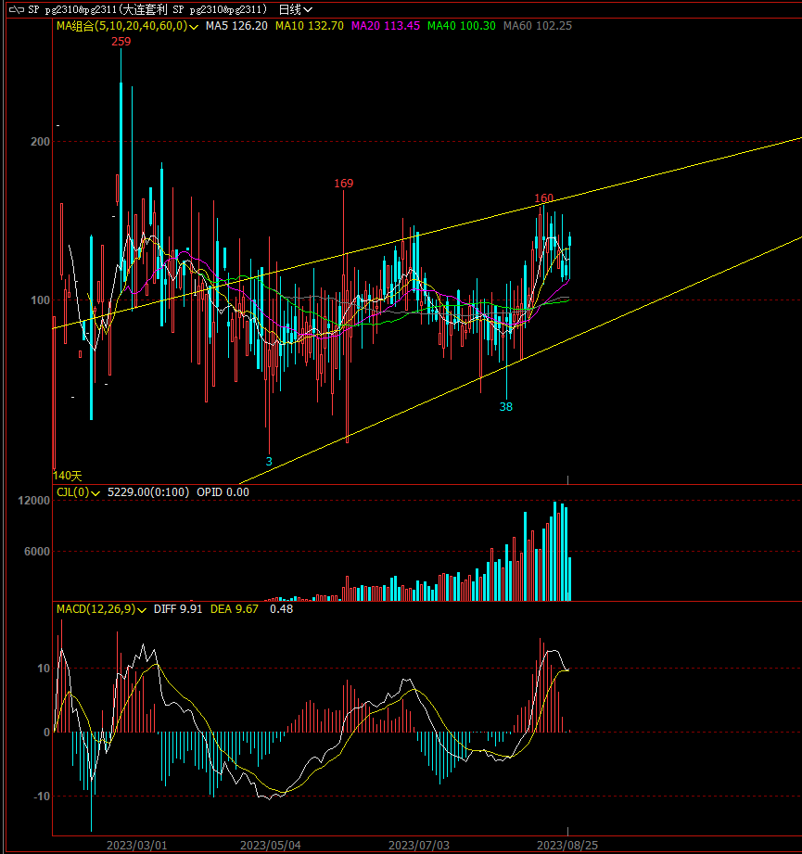Click the 2023/05/04 date on time axis
Image resolution: width=802 pixels, height=854 pixels.
(271, 845)
